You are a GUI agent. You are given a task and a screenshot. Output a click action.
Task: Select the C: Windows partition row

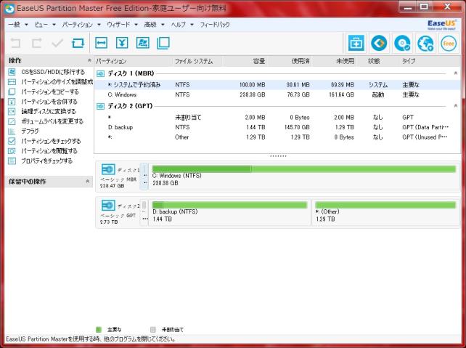coord(277,94)
